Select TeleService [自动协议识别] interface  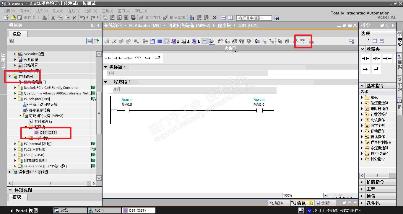(45, 166)
